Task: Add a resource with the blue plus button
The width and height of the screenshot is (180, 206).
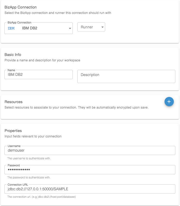Action: click(169, 102)
